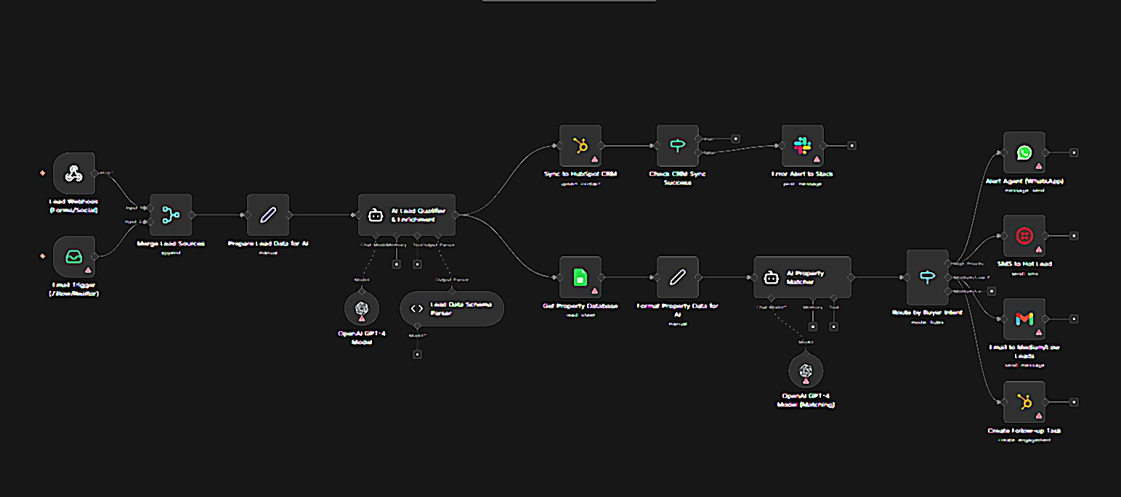This screenshot has width=1121, height=497.
Task: Open the WhatsApp icon on Alert Agent node
Action: coord(1024,154)
